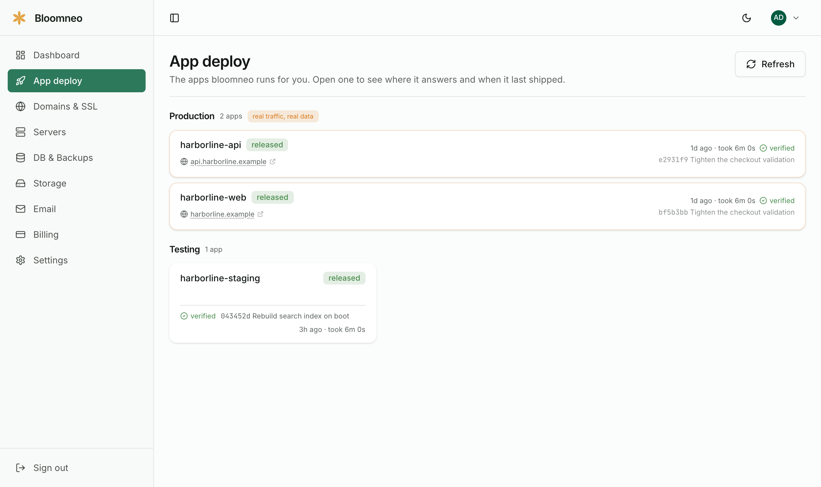
Task: Select commit hash bf5b3bb
Action: point(673,212)
